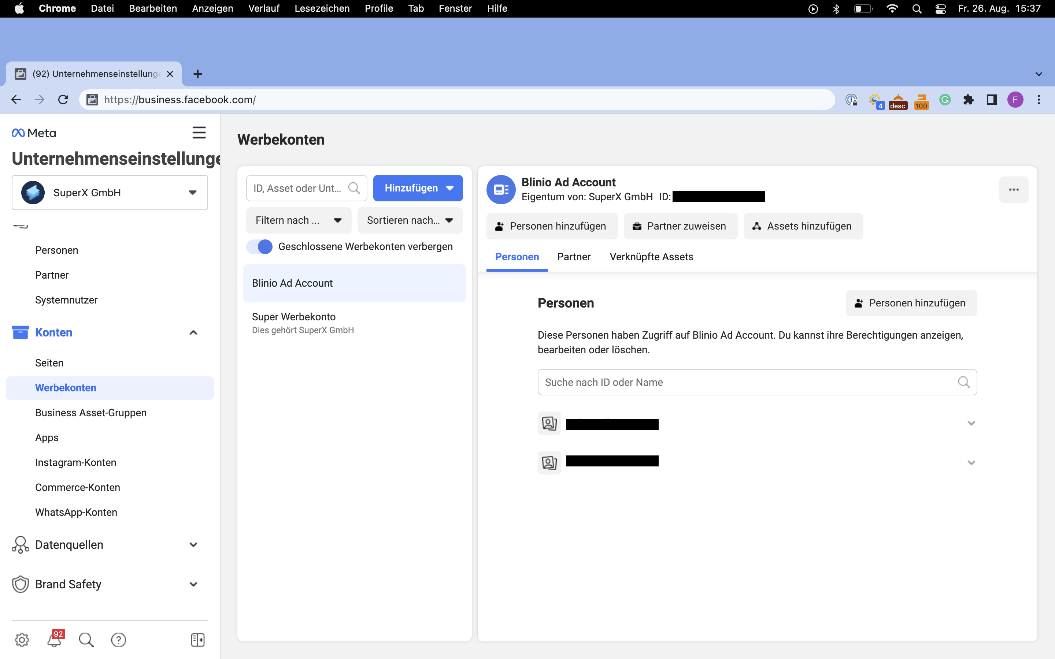Open the Hinzufügen dropdown button
Image resolution: width=1055 pixels, height=659 pixels.
click(x=418, y=188)
